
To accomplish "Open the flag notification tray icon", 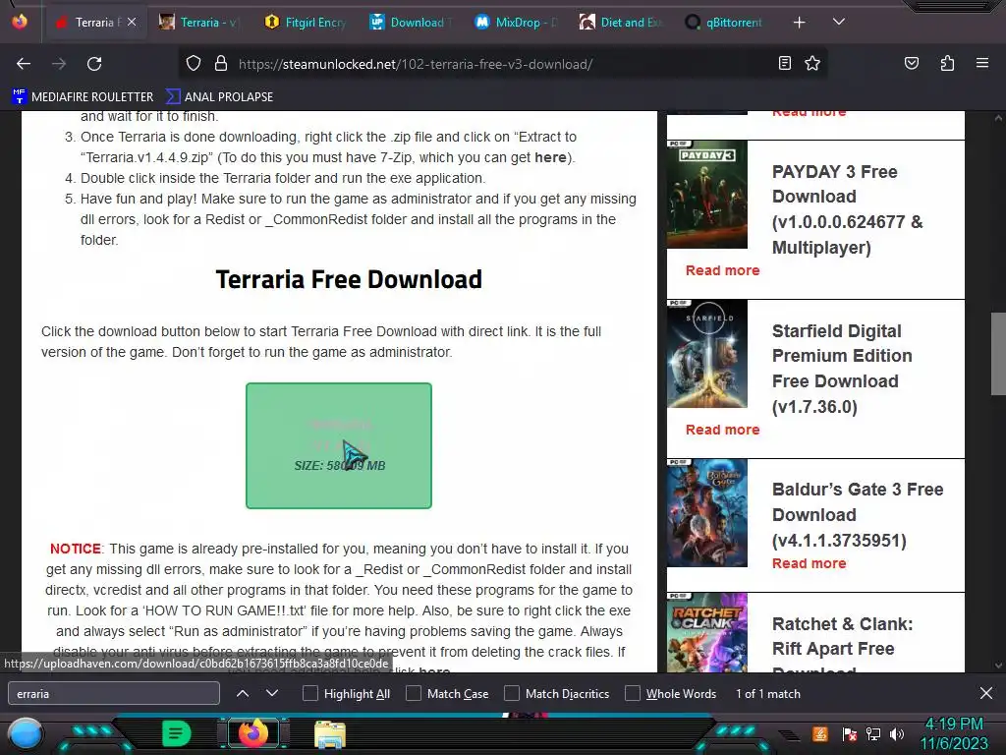I will [x=850, y=733].
